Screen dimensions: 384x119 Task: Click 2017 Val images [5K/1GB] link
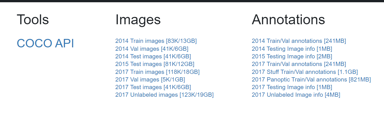150,80
